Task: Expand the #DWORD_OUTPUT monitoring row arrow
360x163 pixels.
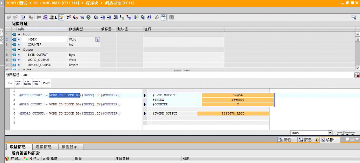Action: (145, 113)
